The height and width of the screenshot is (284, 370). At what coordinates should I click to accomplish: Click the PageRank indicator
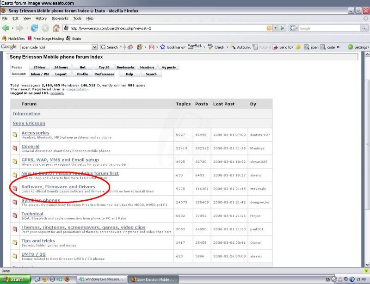click(195, 47)
